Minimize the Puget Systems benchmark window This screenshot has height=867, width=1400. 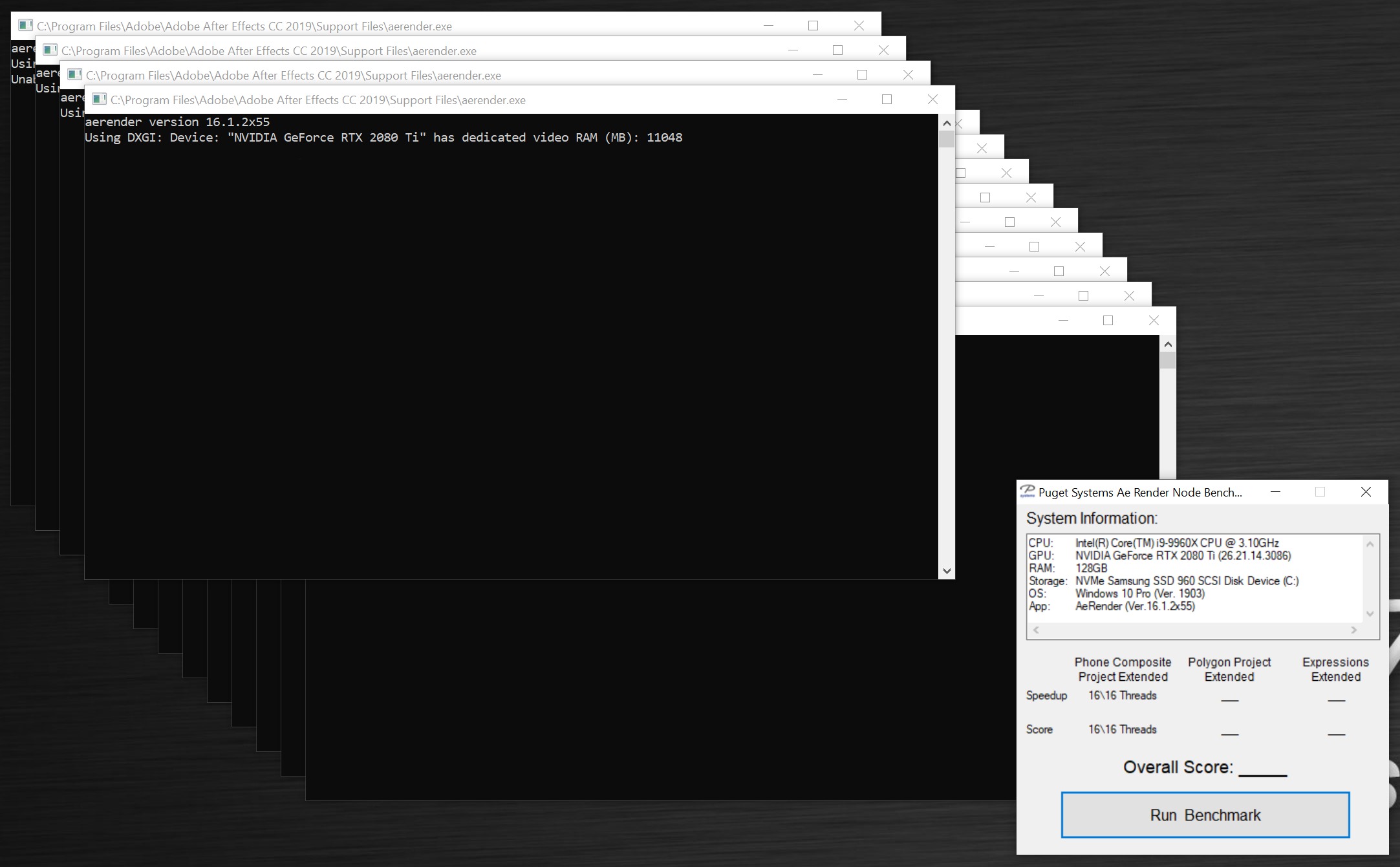(x=1275, y=492)
